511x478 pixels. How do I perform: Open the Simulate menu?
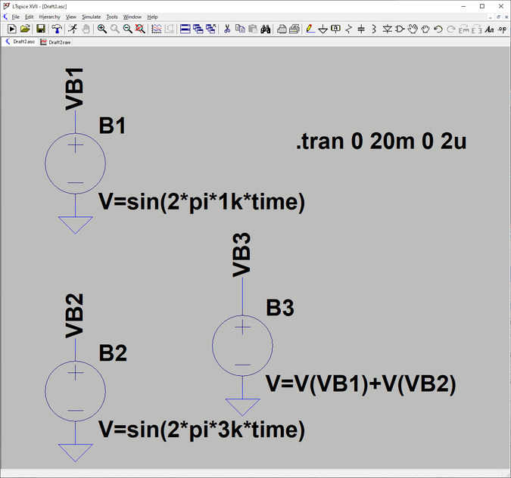pos(91,17)
